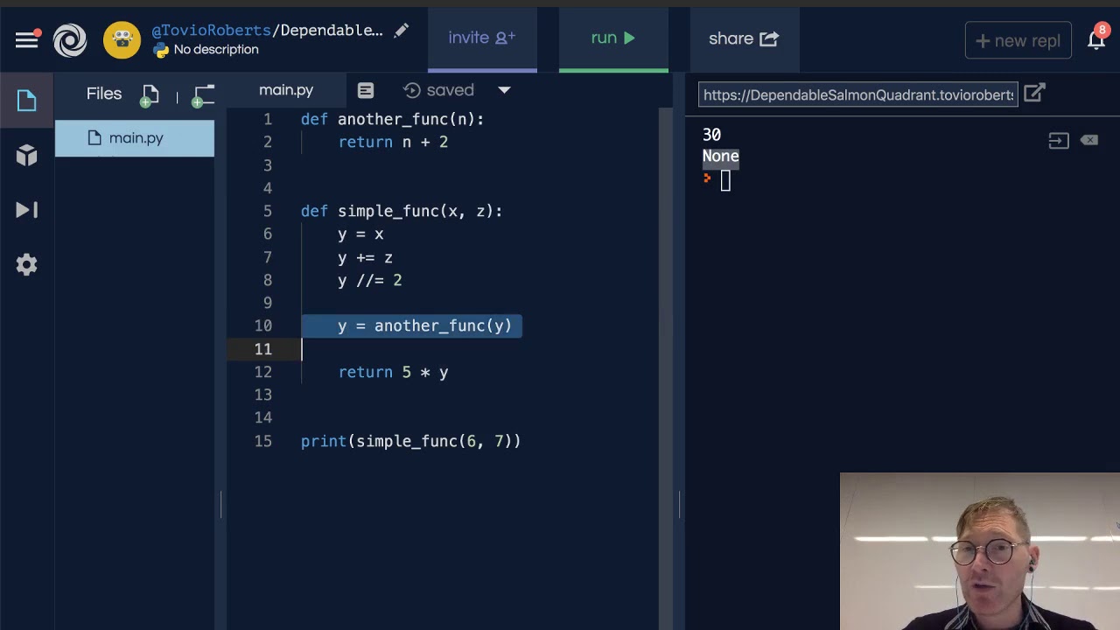Click the Replit spiral logo

pos(70,39)
